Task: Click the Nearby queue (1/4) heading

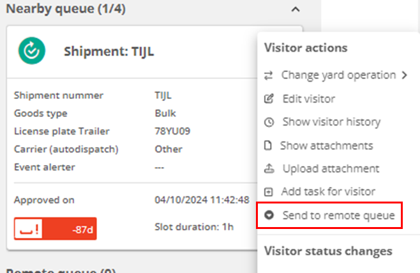Action: click(66, 9)
